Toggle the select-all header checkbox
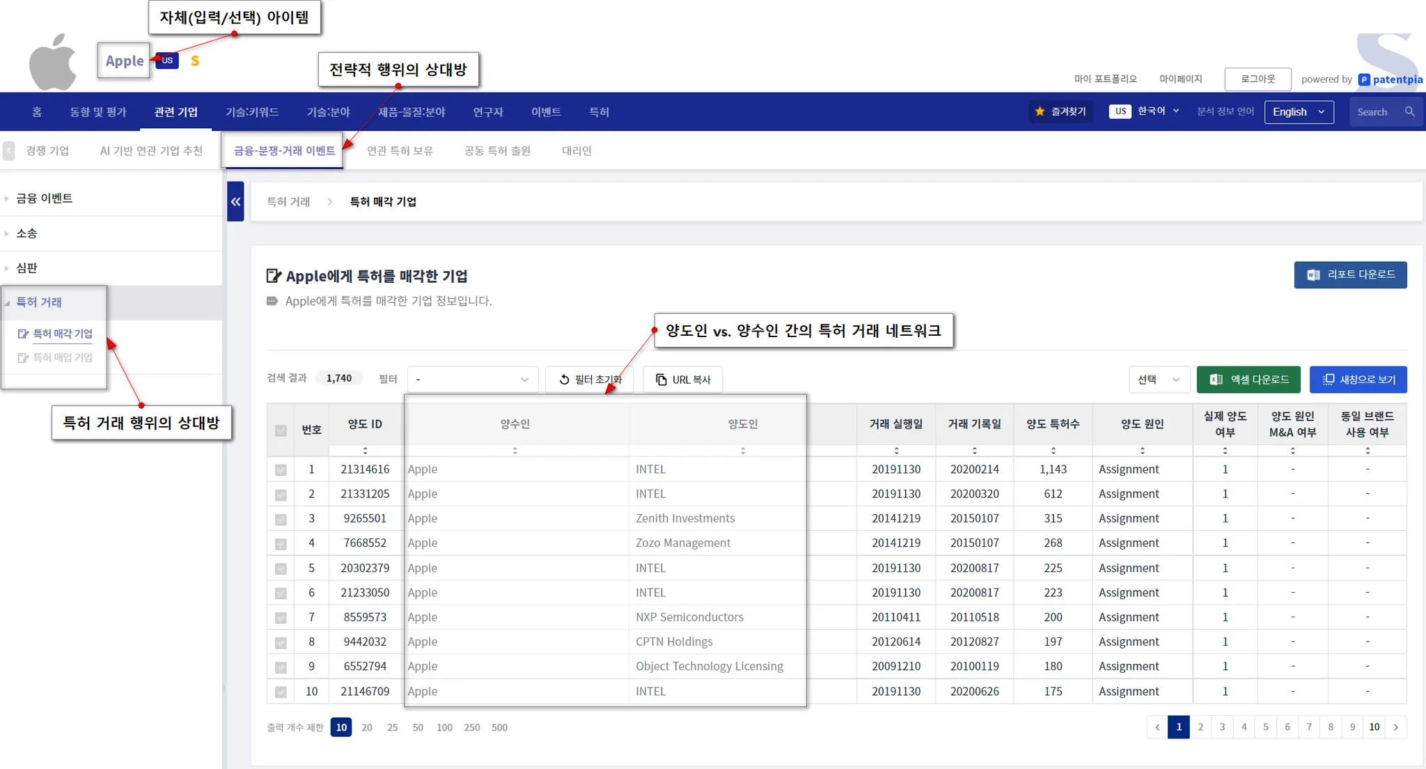This screenshot has height=769, width=1426. [281, 430]
